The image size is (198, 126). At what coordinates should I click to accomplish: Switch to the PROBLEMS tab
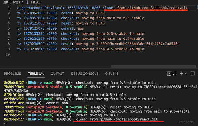[13, 74]
